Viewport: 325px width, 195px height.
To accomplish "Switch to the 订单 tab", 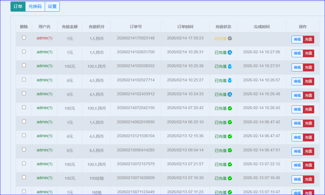I will pos(18,7).
